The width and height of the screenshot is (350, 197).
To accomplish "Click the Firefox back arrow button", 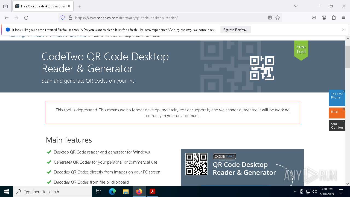I will (x=7, y=18).
